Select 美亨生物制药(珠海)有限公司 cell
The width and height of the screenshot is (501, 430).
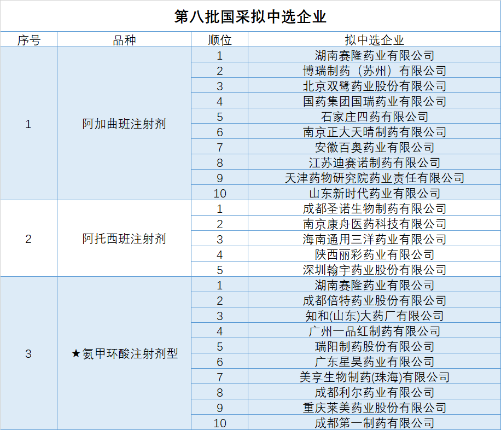(x=374, y=377)
